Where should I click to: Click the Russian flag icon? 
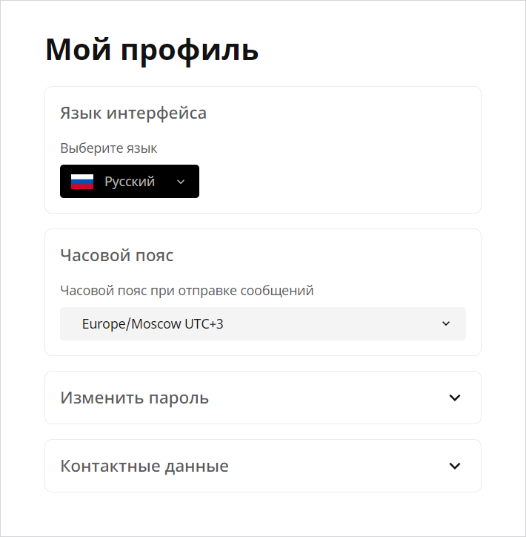pyautogui.click(x=82, y=182)
